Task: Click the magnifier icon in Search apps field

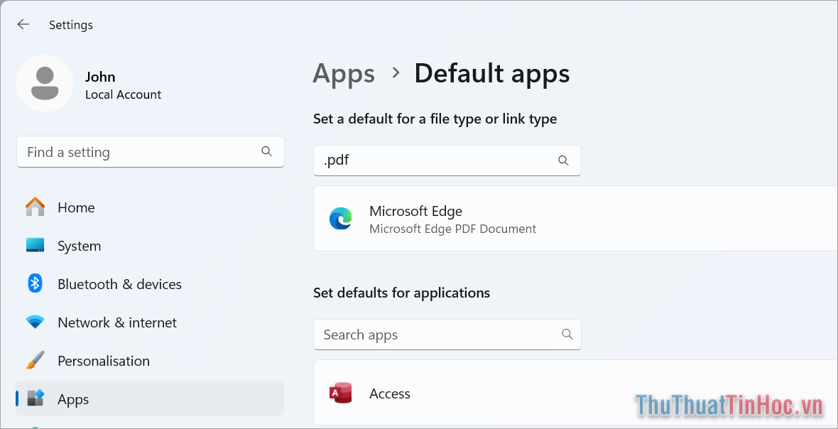Action: (x=567, y=334)
